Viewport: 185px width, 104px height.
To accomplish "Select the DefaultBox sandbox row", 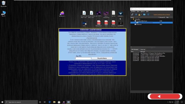I will pyautogui.click(x=151, y=19).
